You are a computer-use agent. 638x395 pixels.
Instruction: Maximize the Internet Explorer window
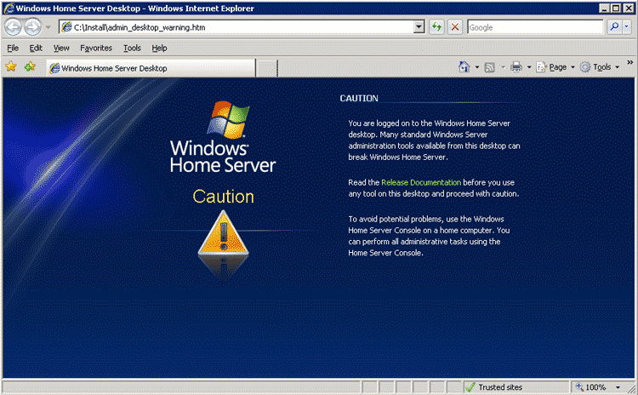point(616,9)
